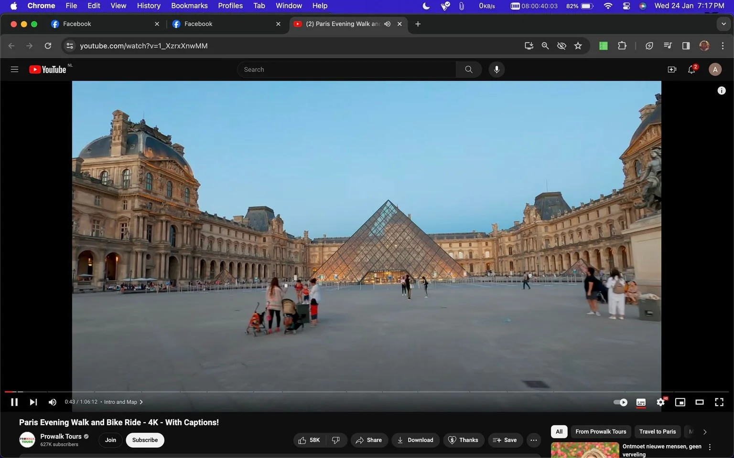This screenshot has height=458, width=734.
Task: Skip to next video
Action: click(x=33, y=402)
